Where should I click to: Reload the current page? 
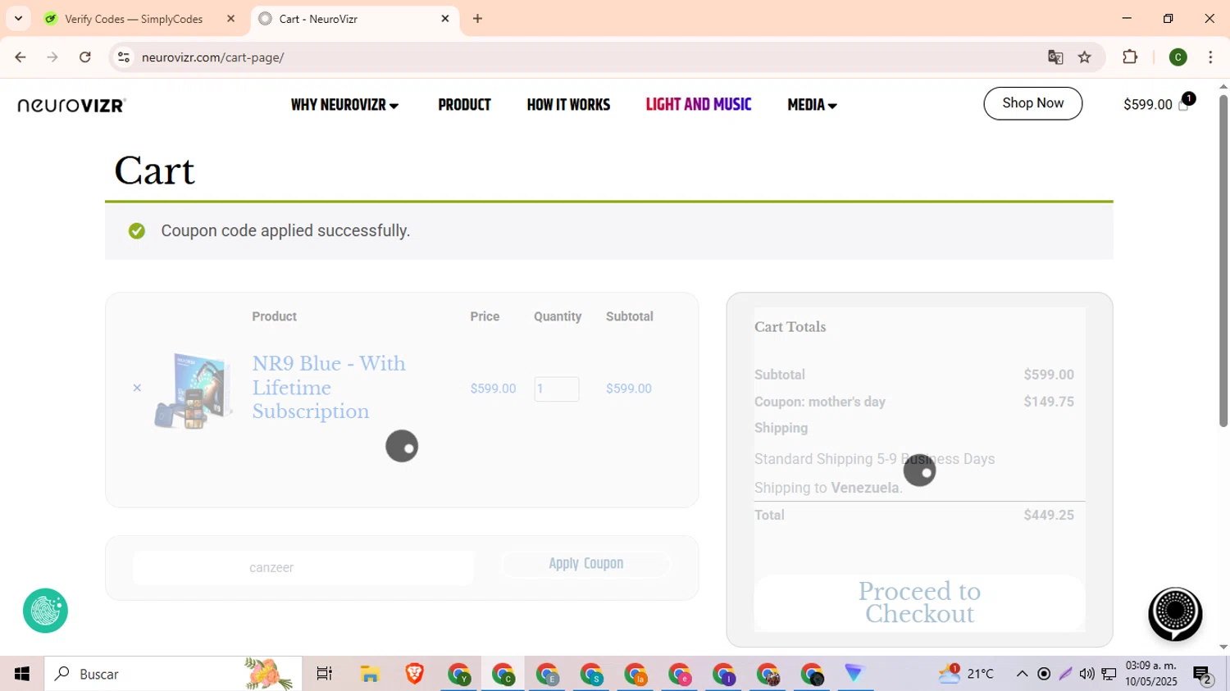pyautogui.click(x=85, y=57)
